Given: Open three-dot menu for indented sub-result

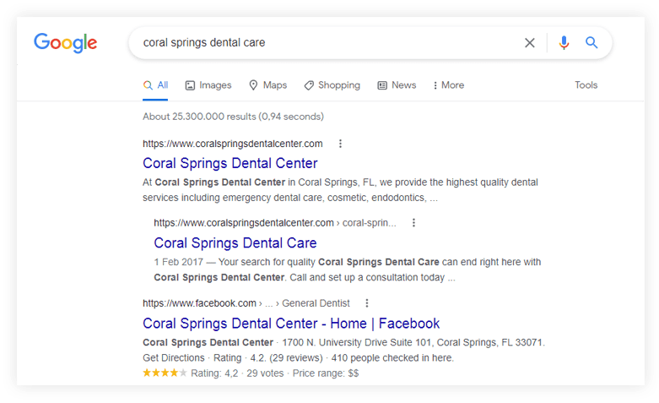Looking at the screenshot, I should click(413, 223).
